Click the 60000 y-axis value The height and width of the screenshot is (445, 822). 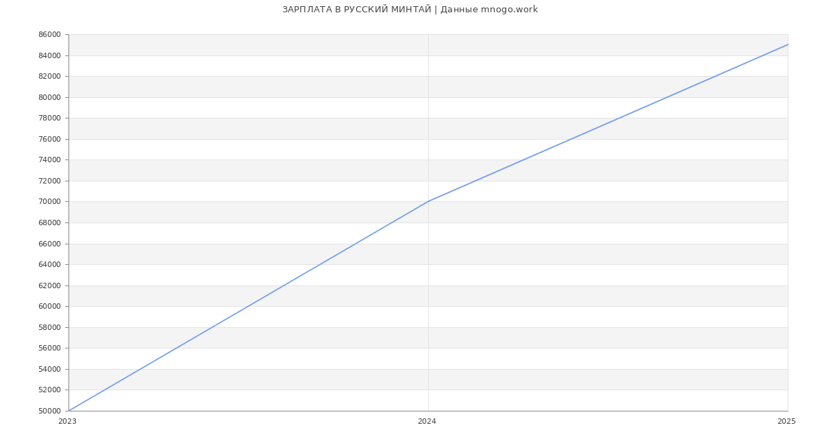point(49,306)
